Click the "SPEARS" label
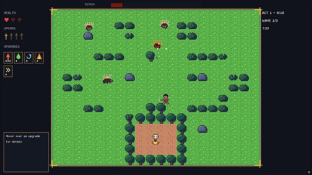Screen dimensions: 312x175 [10, 28]
